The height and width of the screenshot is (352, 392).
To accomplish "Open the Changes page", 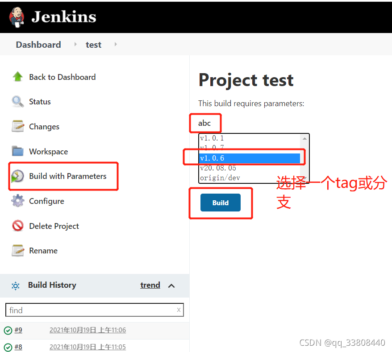I will pyautogui.click(x=44, y=127).
